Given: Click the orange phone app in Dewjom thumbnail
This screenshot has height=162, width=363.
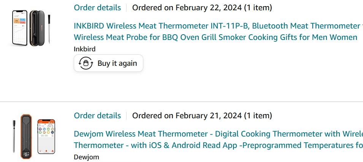Looking at the screenshot, I should tap(46, 137).
